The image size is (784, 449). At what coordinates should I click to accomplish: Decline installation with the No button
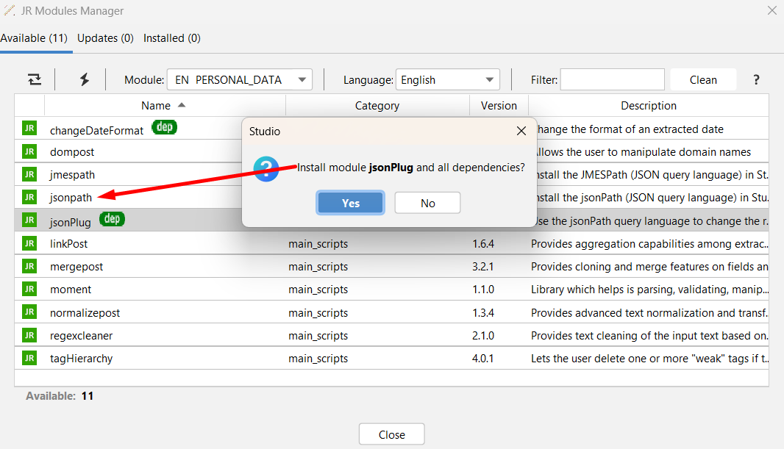(427, 203)
